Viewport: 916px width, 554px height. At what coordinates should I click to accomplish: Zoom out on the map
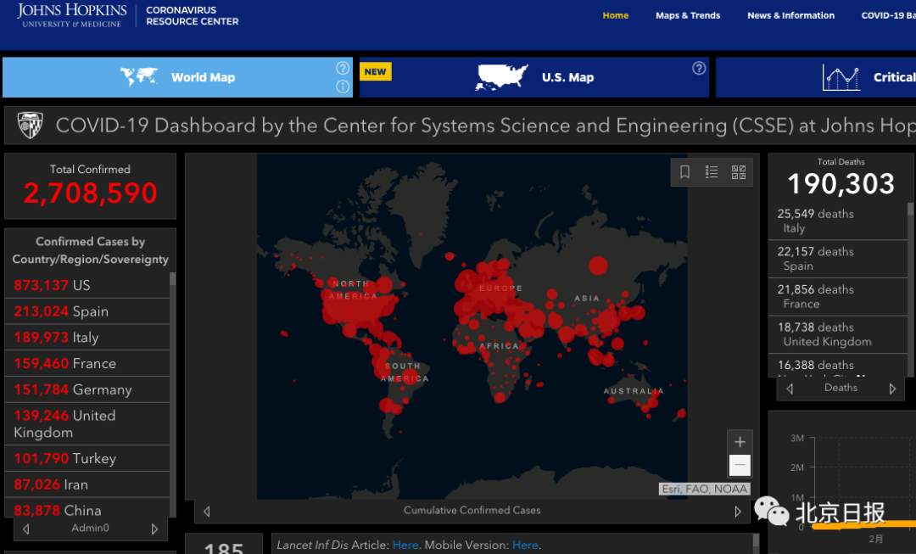[740, 465]
